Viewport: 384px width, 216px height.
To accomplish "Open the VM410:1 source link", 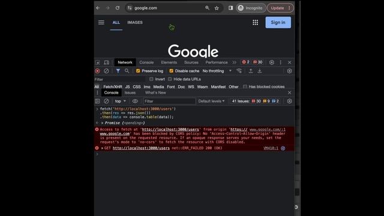I will (x=271, y=148).
